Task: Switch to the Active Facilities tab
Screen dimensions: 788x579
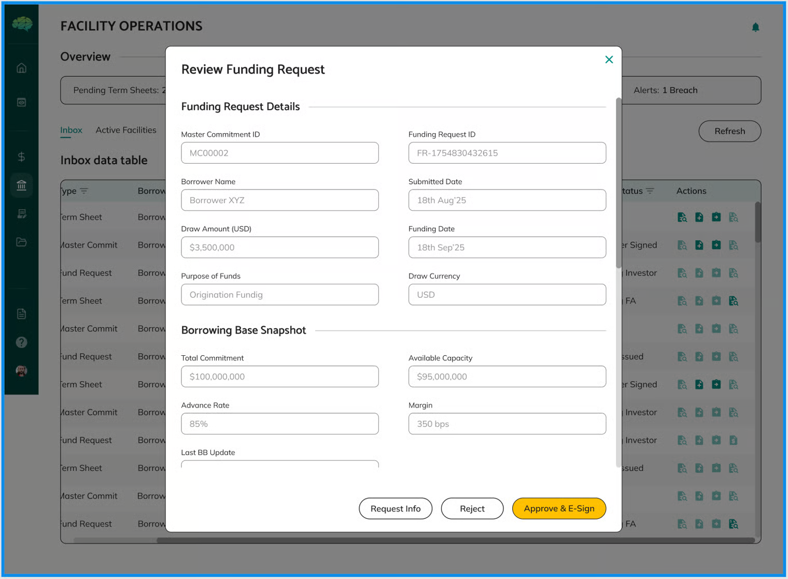Action: pos(125,130)
